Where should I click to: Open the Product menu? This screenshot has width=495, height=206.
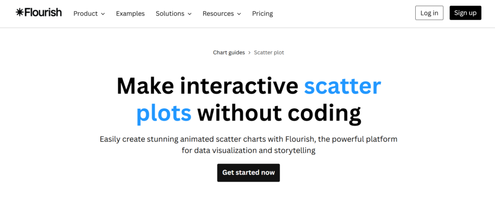point(86,14)
